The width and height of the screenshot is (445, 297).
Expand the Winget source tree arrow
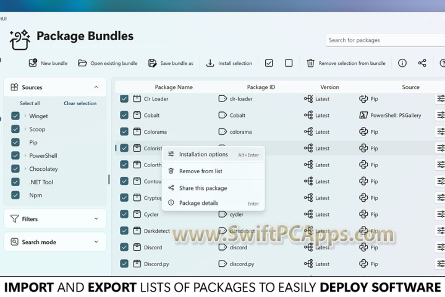coord(25,116)
